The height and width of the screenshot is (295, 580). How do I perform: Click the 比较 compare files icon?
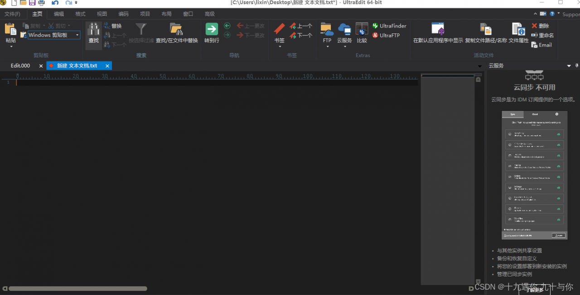click(362, 29)
